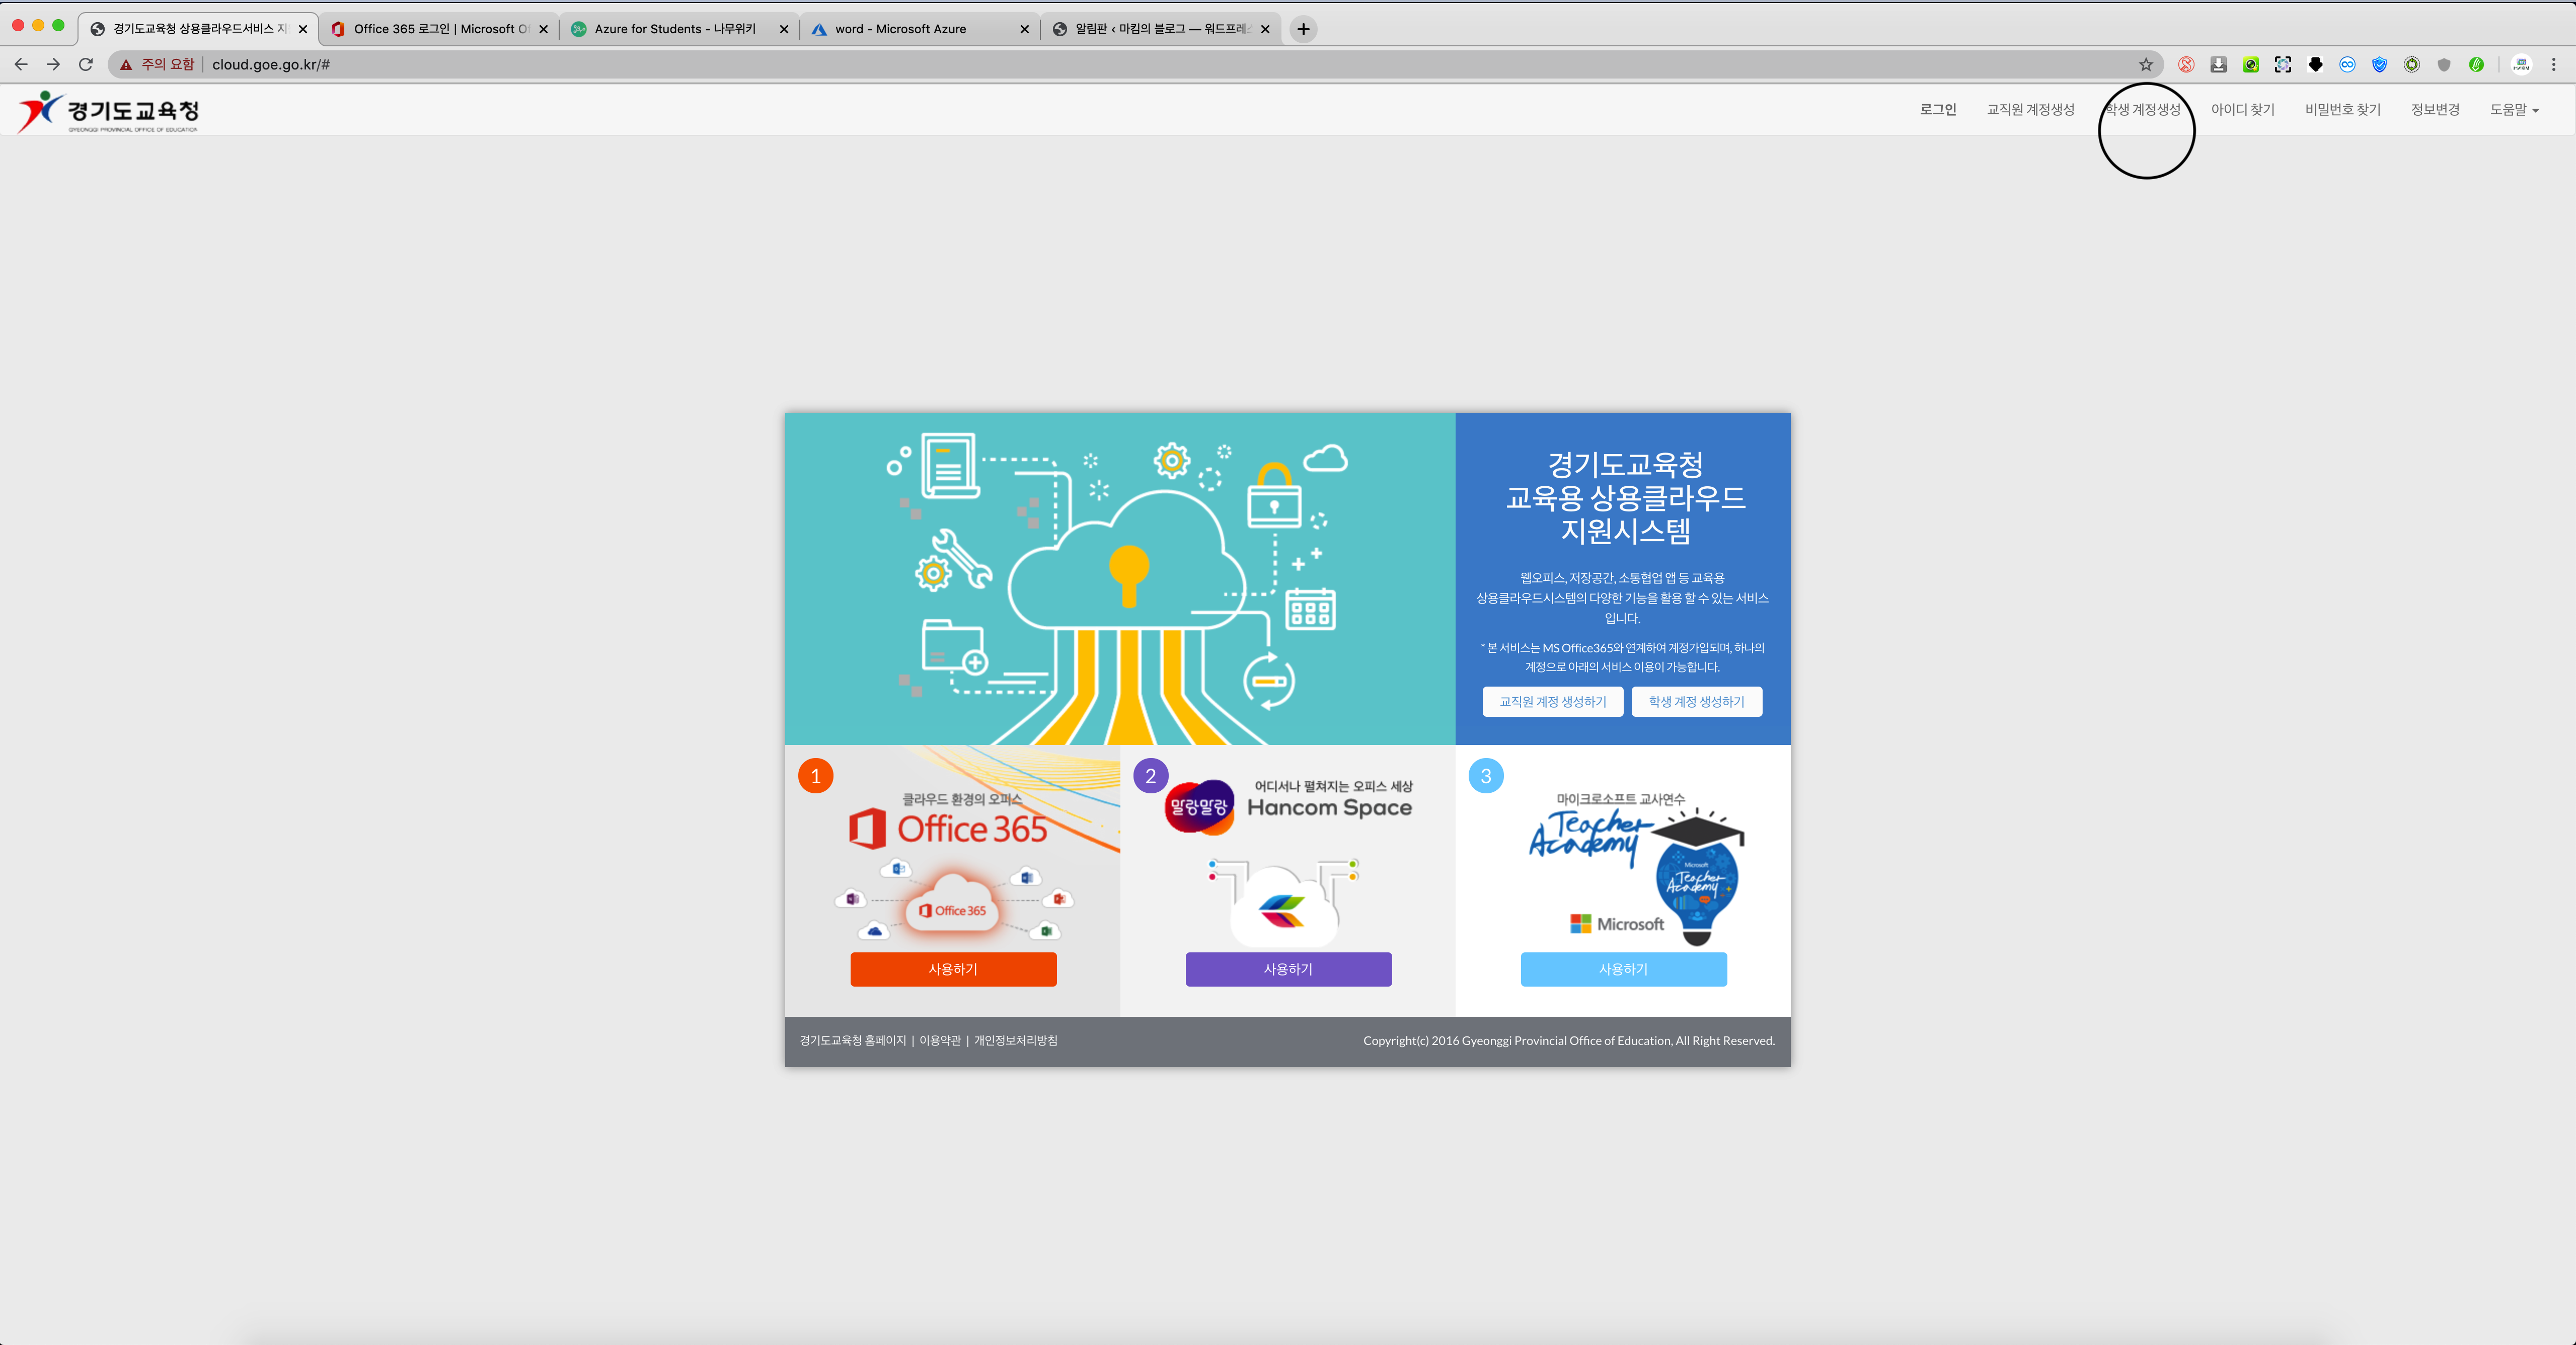This screenshot has width=2576, height=1345.
Task: Click the 경기도교육청 logo in the header
Action: coord(108,111)
